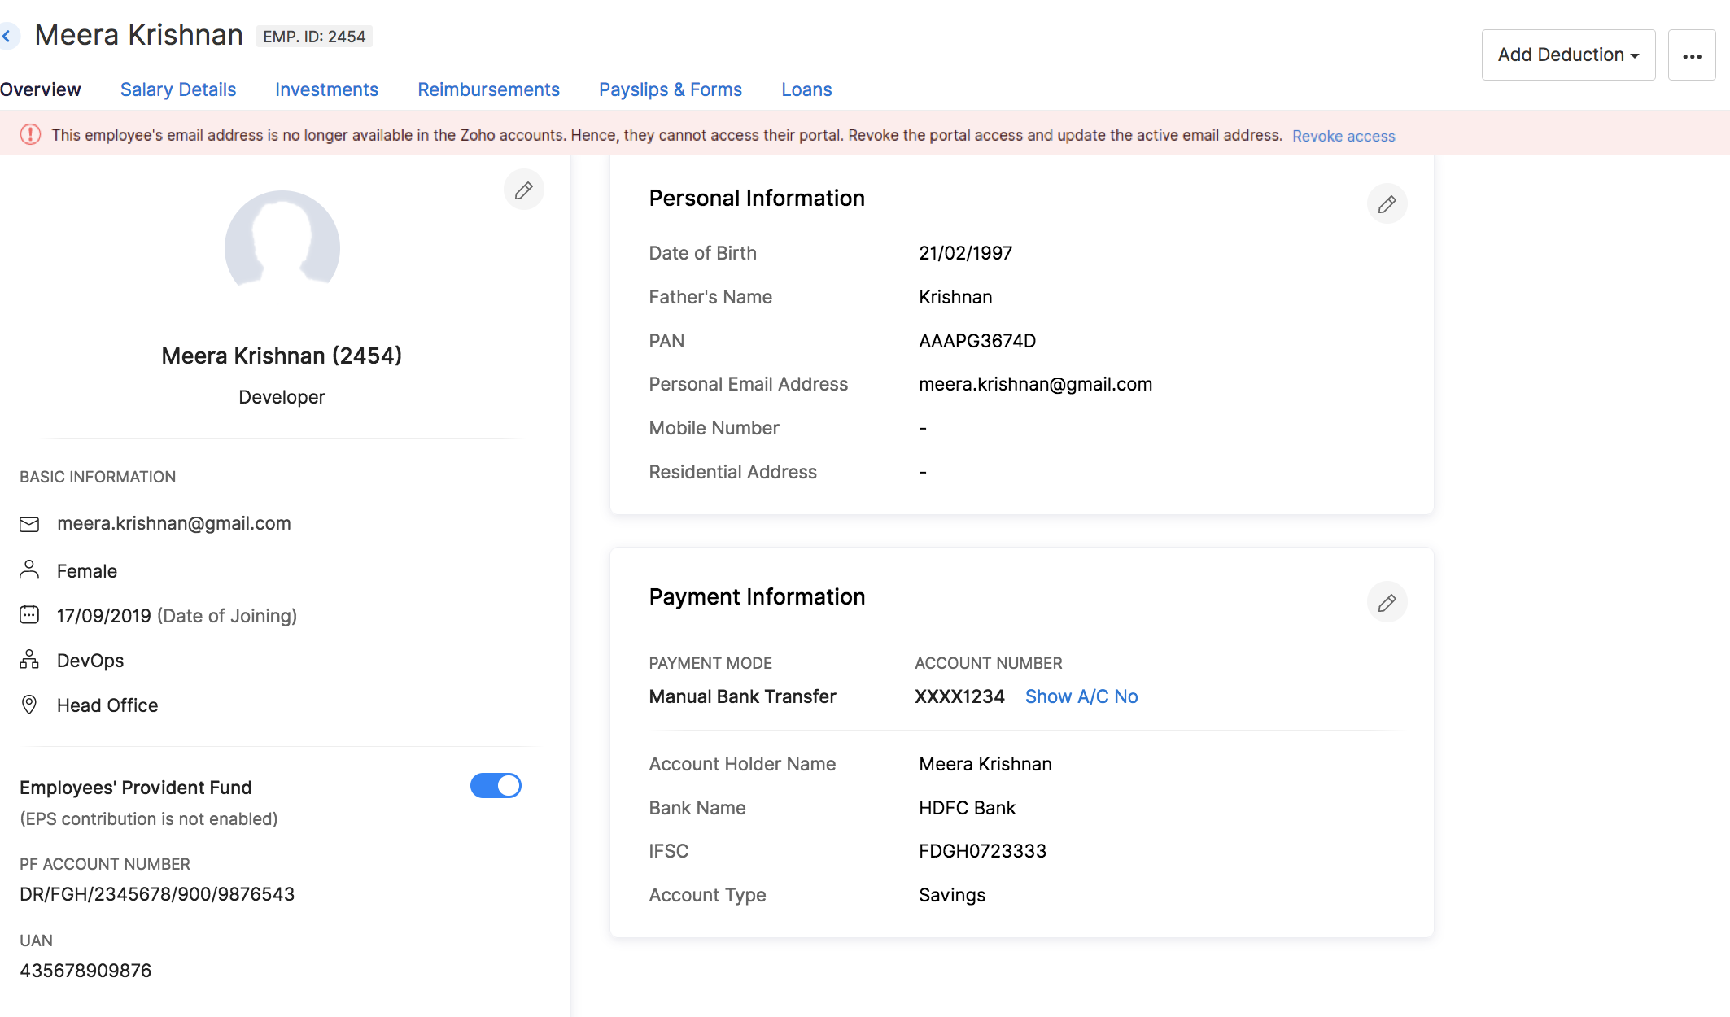The height and width of the screenshot is (1017, 1730).
Task: Select the Reimbursements tab
Action: [x=488, y=89]
